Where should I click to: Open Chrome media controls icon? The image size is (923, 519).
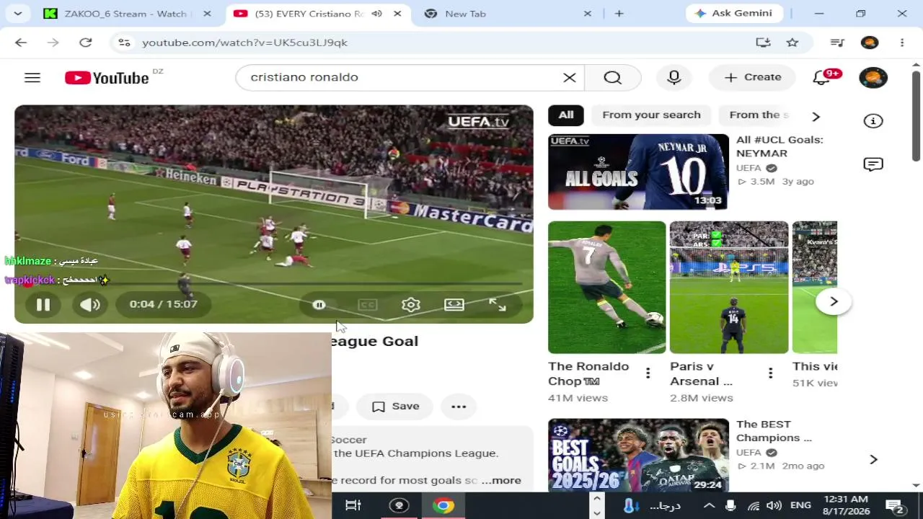click(x=837, y=43)
